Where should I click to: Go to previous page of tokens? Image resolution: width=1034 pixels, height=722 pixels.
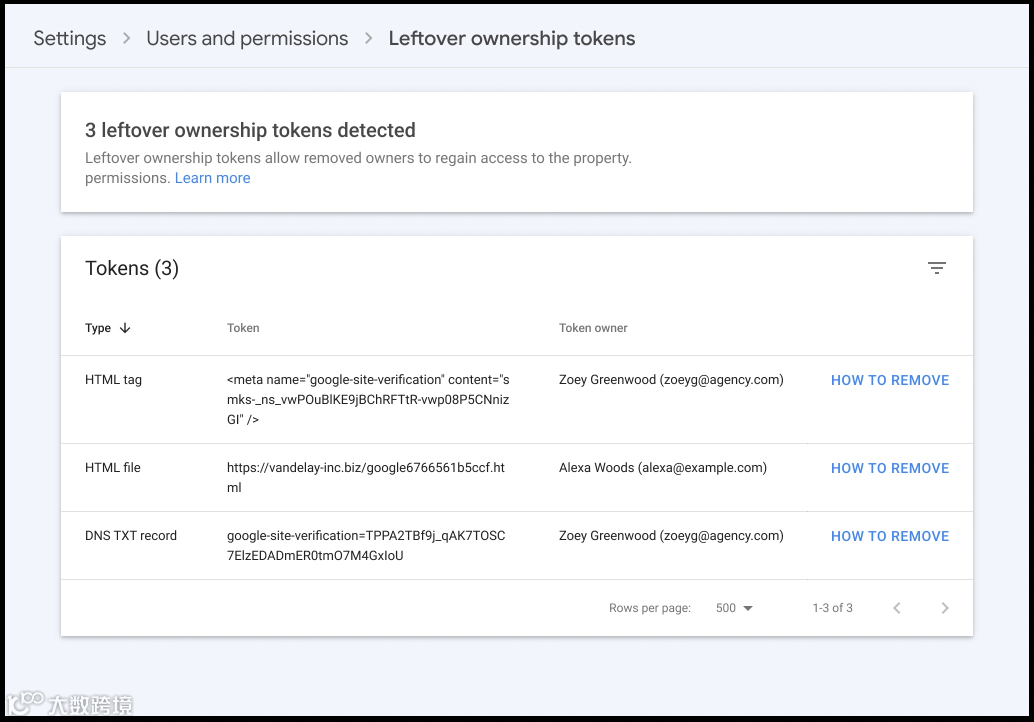(x=897, y=608)
